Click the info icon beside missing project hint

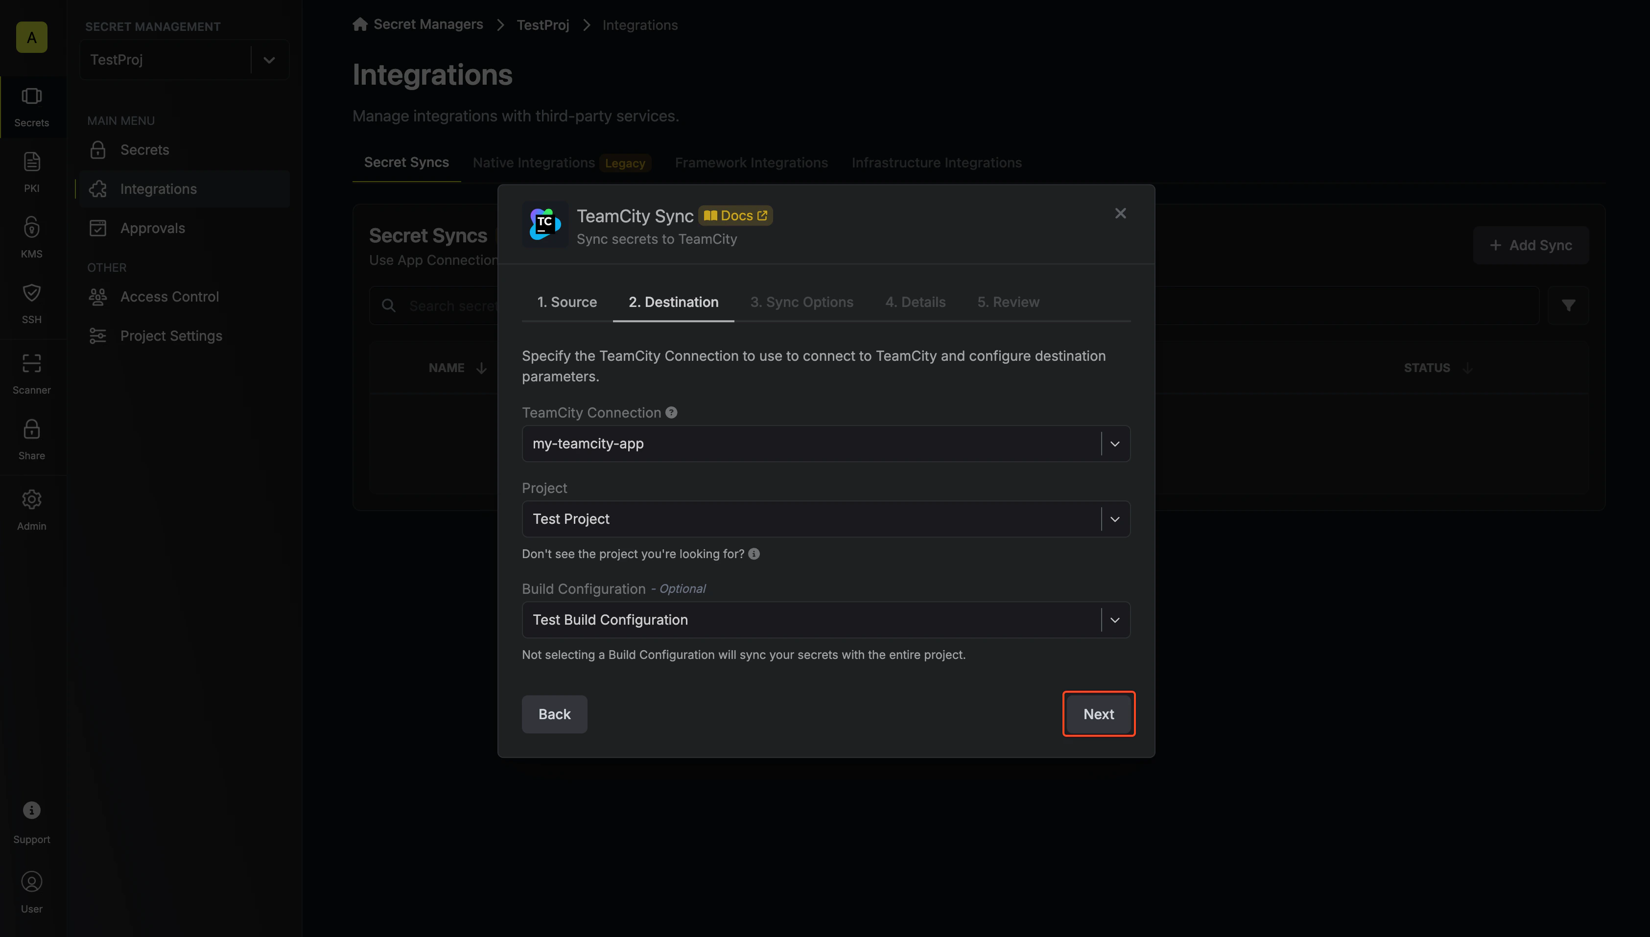(754, 554)
